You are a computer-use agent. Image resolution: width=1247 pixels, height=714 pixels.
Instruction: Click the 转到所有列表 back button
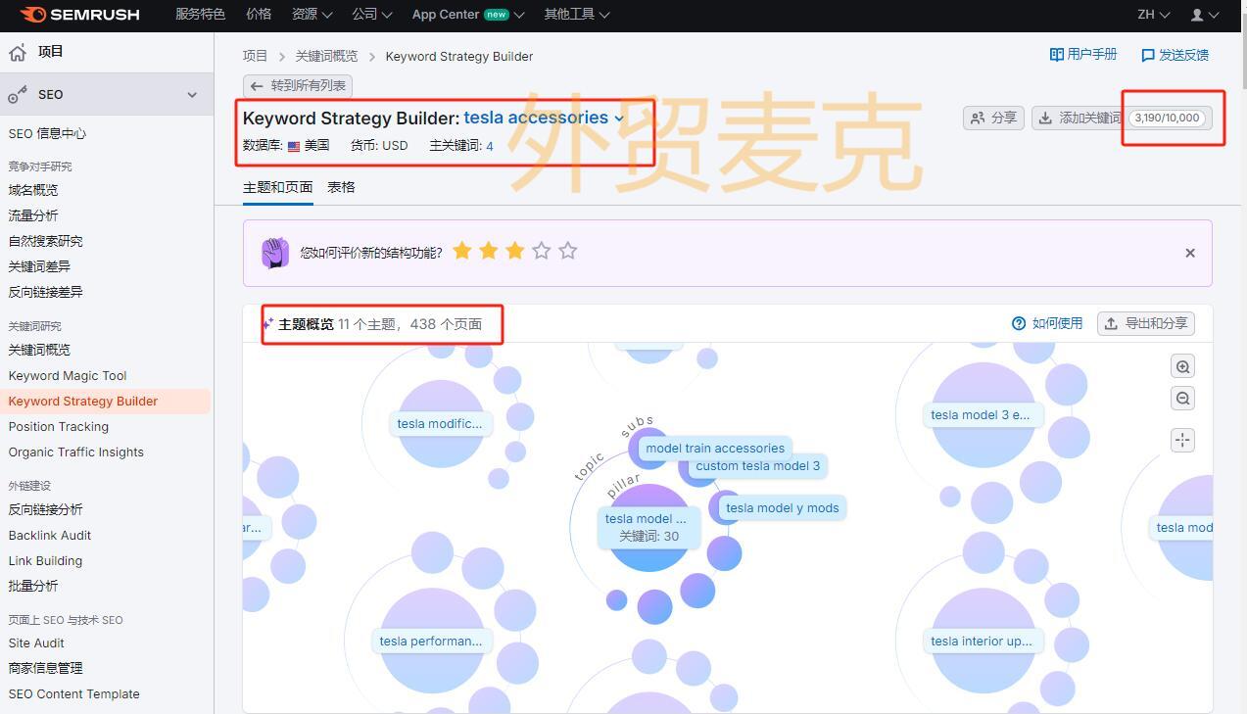pyautogui.click(x=297, y=85)
